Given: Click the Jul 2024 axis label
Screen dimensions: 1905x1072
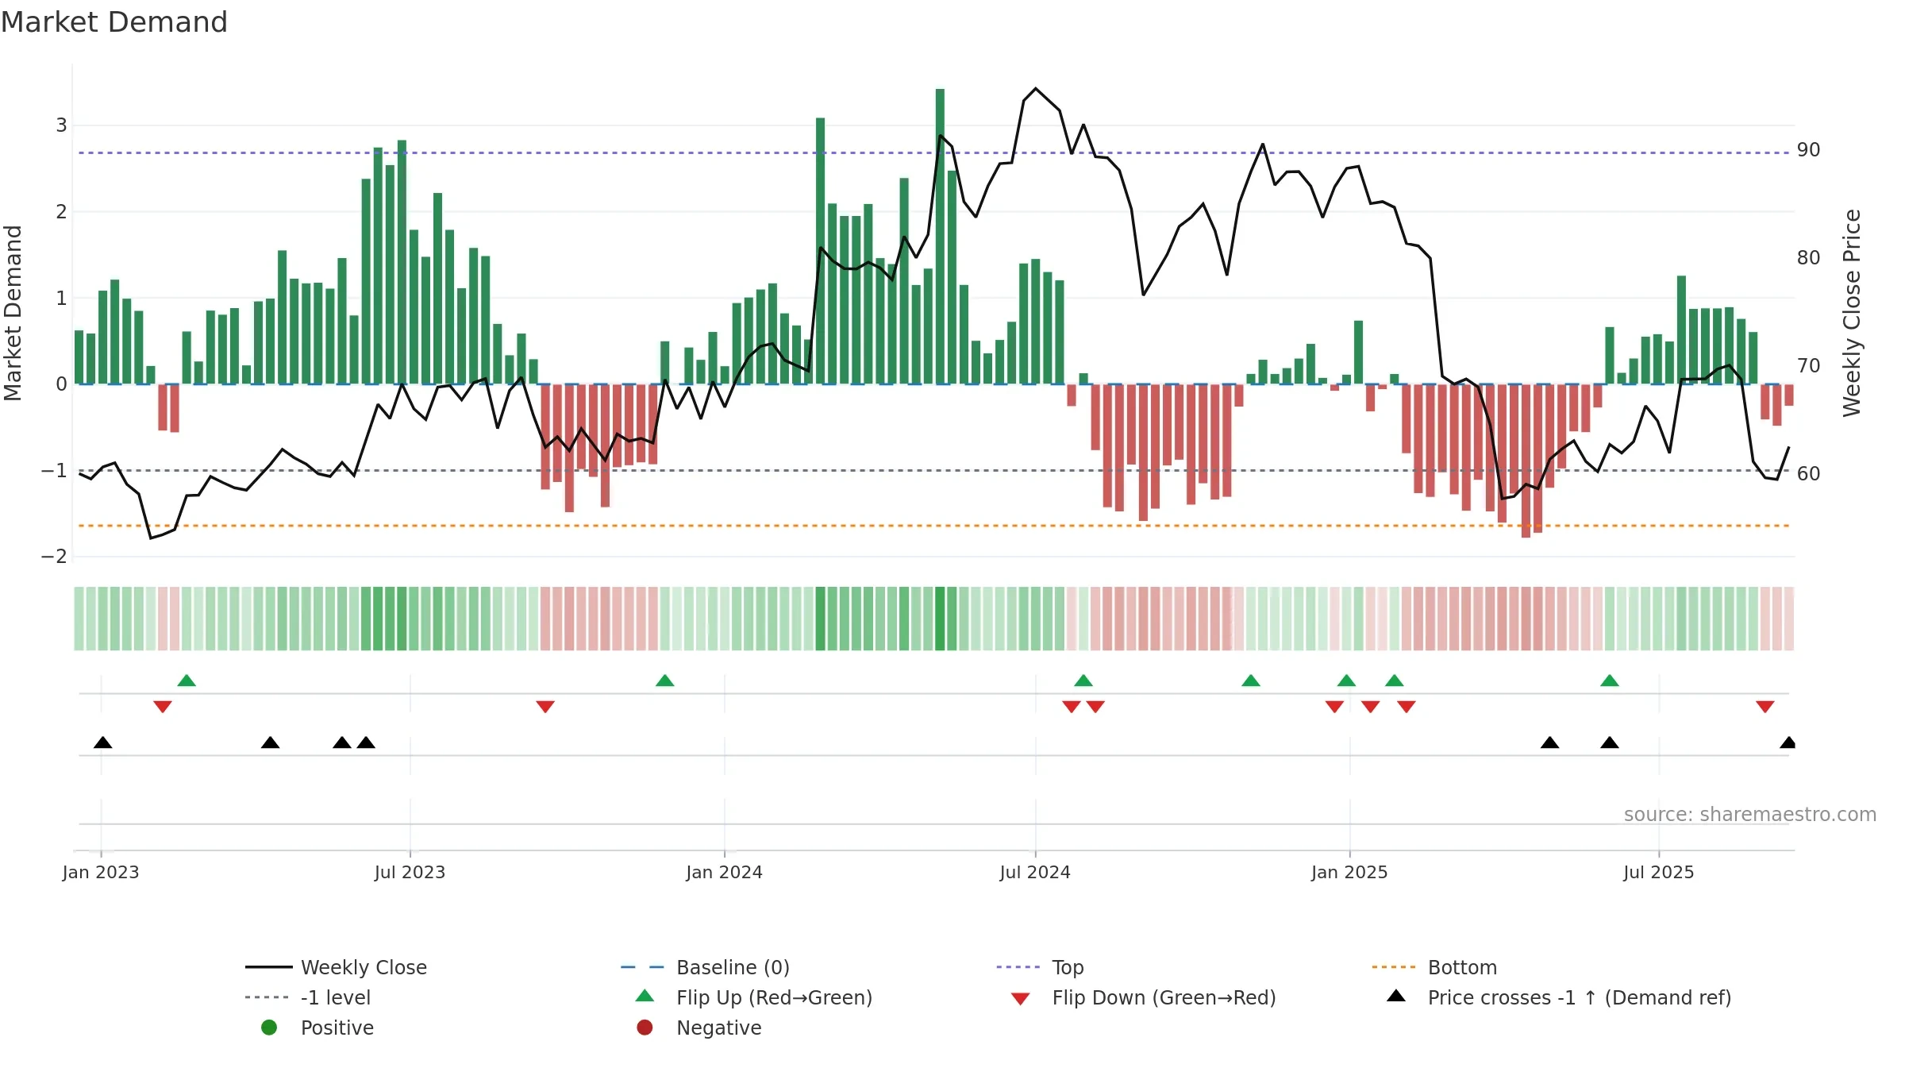Looking at the screenshot, I should [1035, 872].
